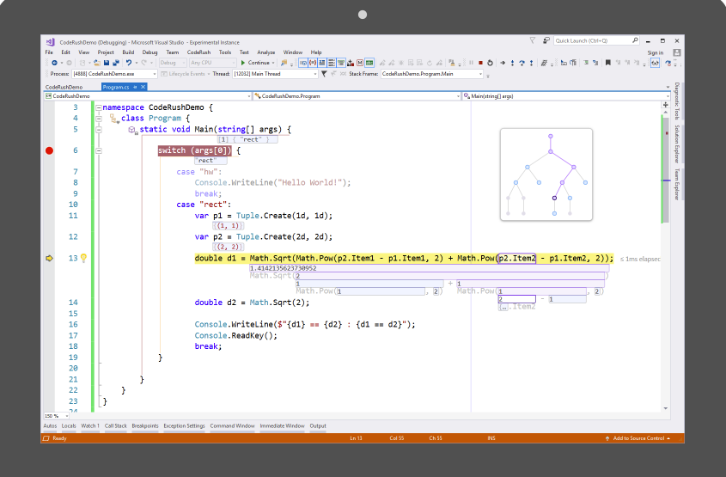Click the lightbulb quick actions icon on line 13
The image size is (726, 477).
pyautogui.click(x=84, y=258)
